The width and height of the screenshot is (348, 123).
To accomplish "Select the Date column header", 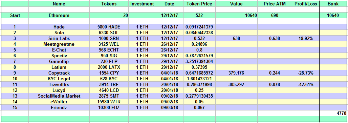I will [170, 4].
